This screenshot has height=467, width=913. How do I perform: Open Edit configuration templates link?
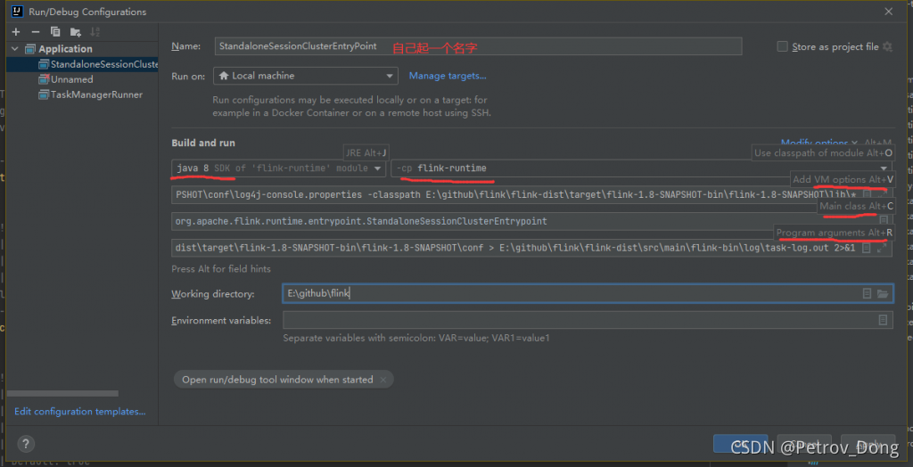pyautogui.click(x=80, y=412)
